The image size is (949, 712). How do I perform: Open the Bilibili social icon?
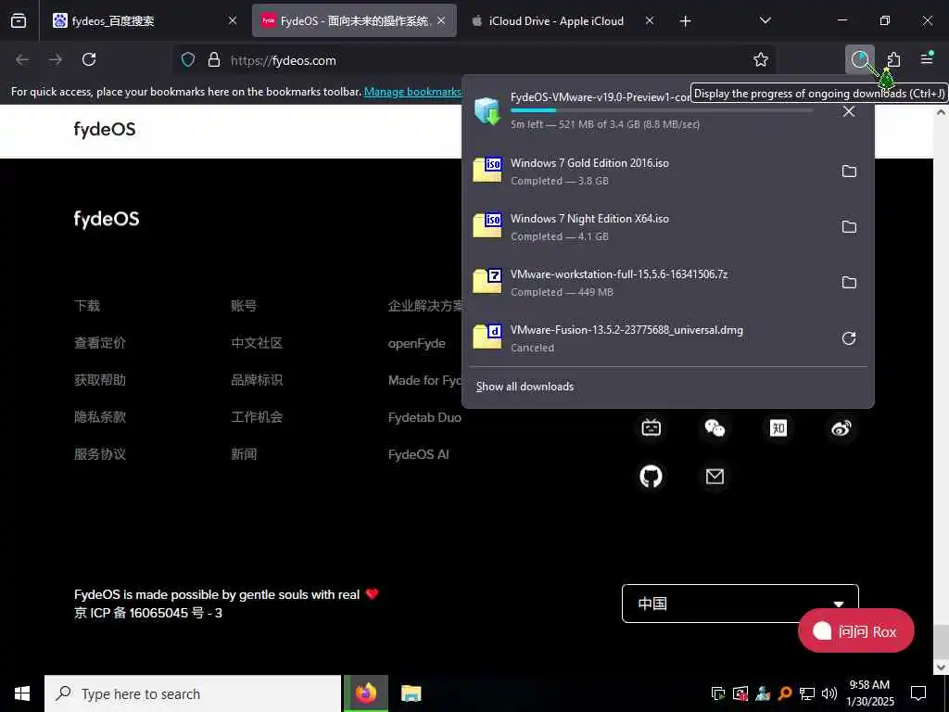[x=652, y=428]
